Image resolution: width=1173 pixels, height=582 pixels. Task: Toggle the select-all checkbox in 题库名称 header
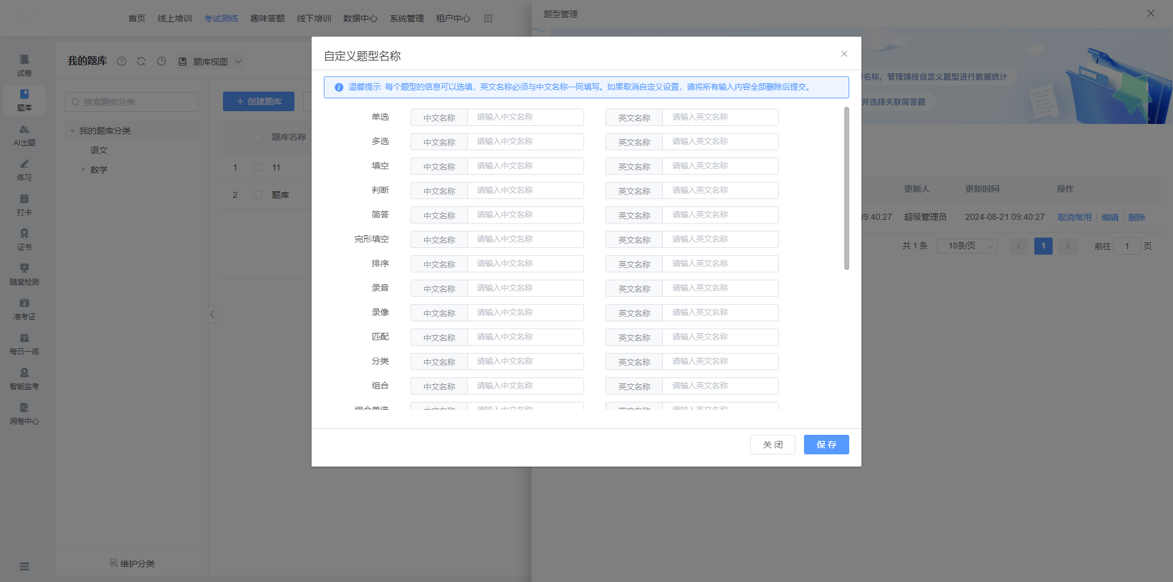coord(258,137)
